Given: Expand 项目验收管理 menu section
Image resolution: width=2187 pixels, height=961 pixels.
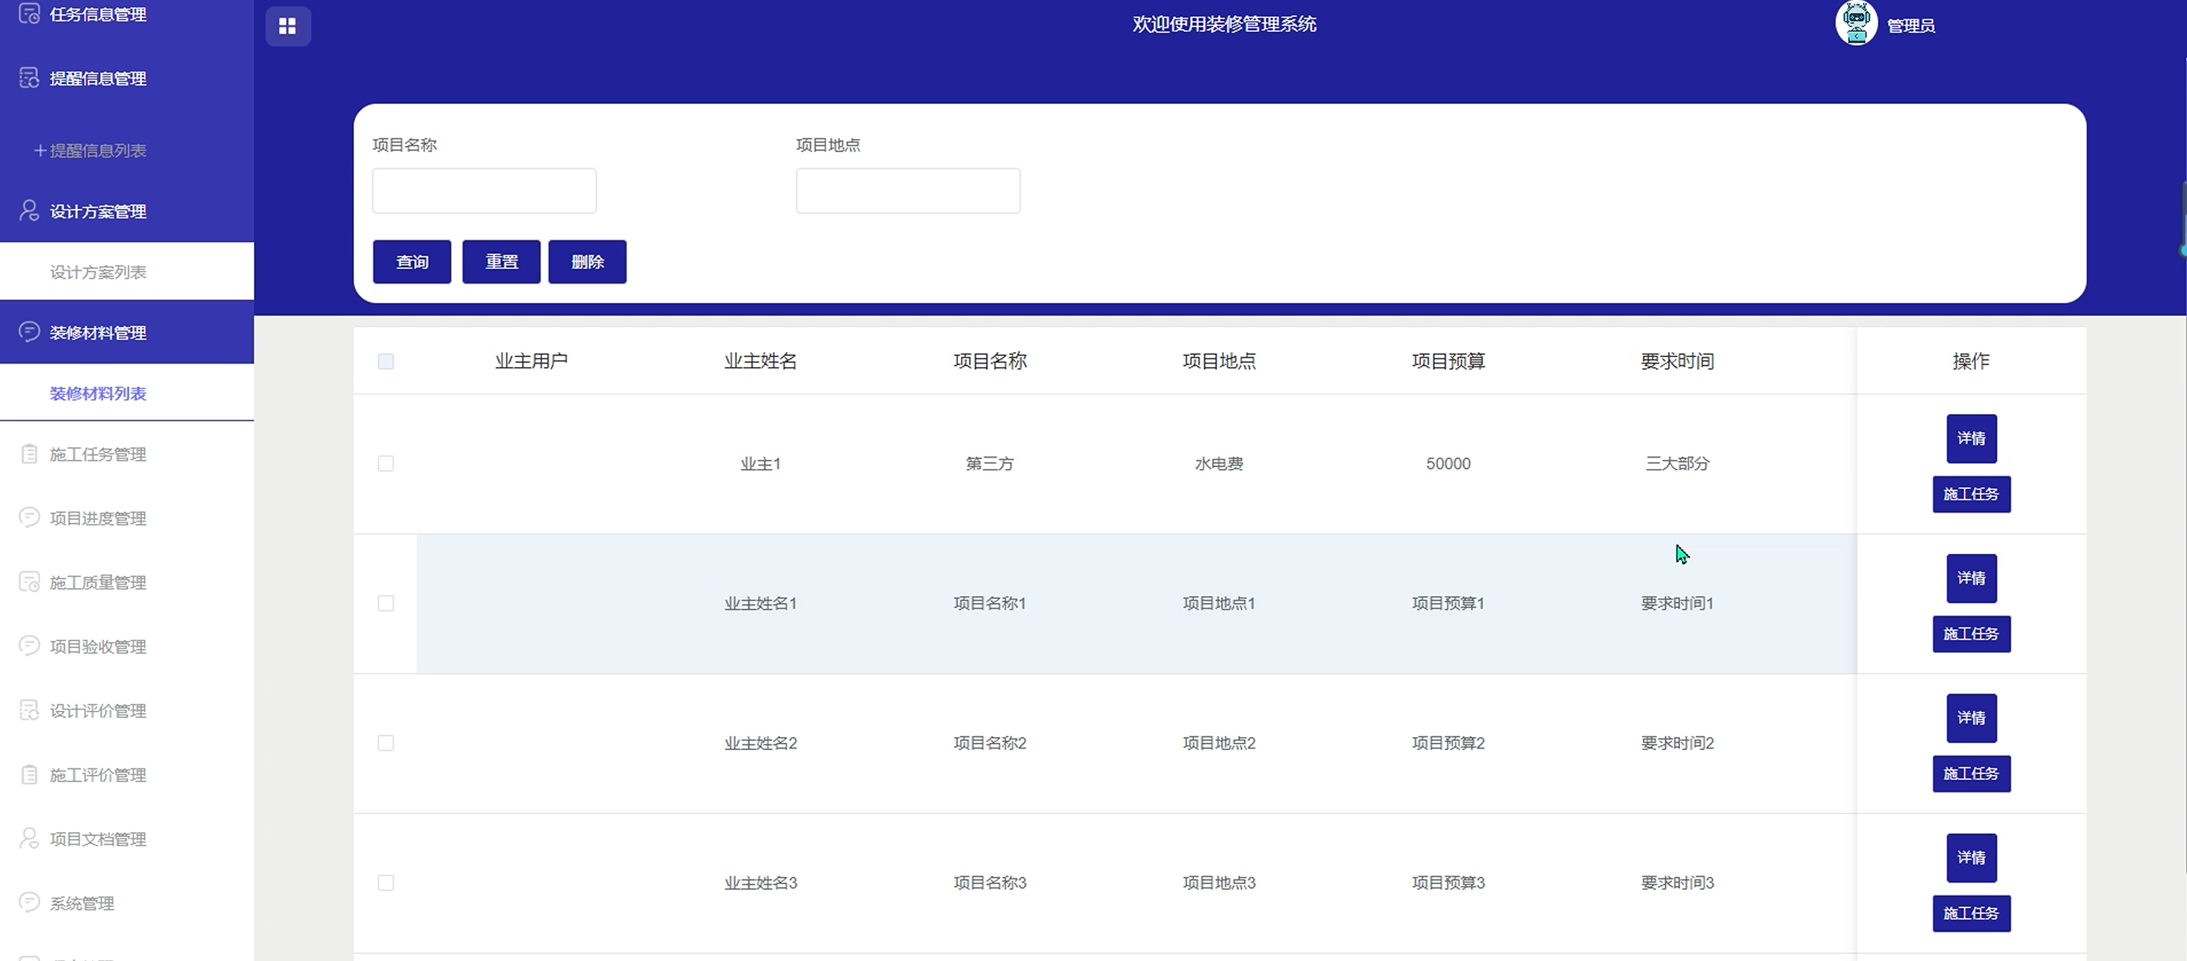Looking at the screenshot, I should pyautogui.click(x=98, y=647).
